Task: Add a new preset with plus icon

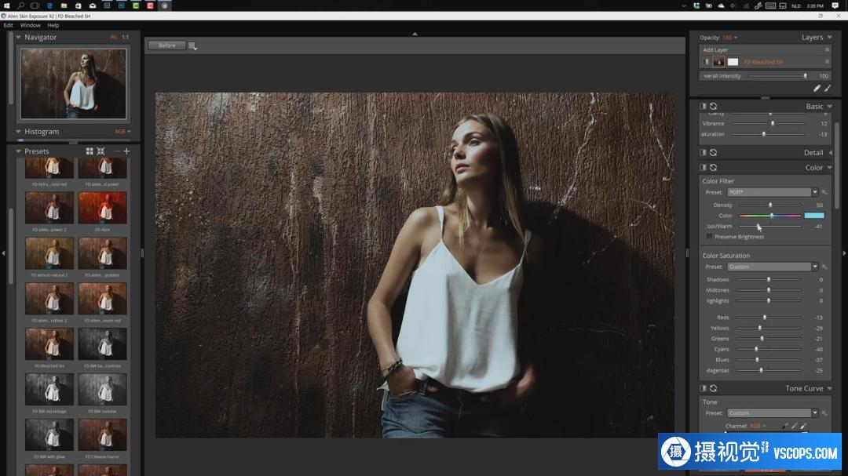Action: click(x=126, y=151)
